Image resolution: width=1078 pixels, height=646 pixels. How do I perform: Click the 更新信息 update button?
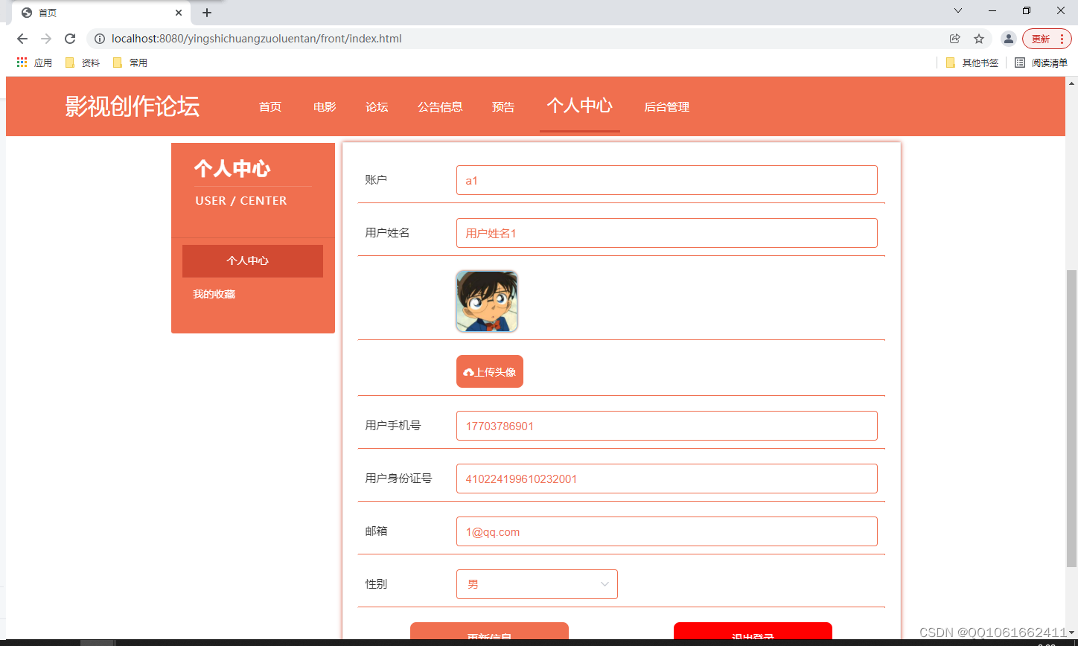(x=488, y=635)
